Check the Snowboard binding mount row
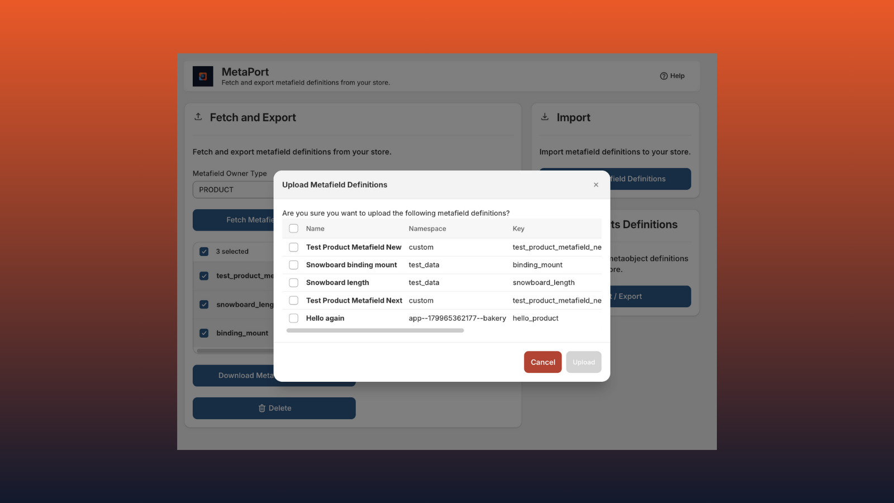 (x=293, y=265)
